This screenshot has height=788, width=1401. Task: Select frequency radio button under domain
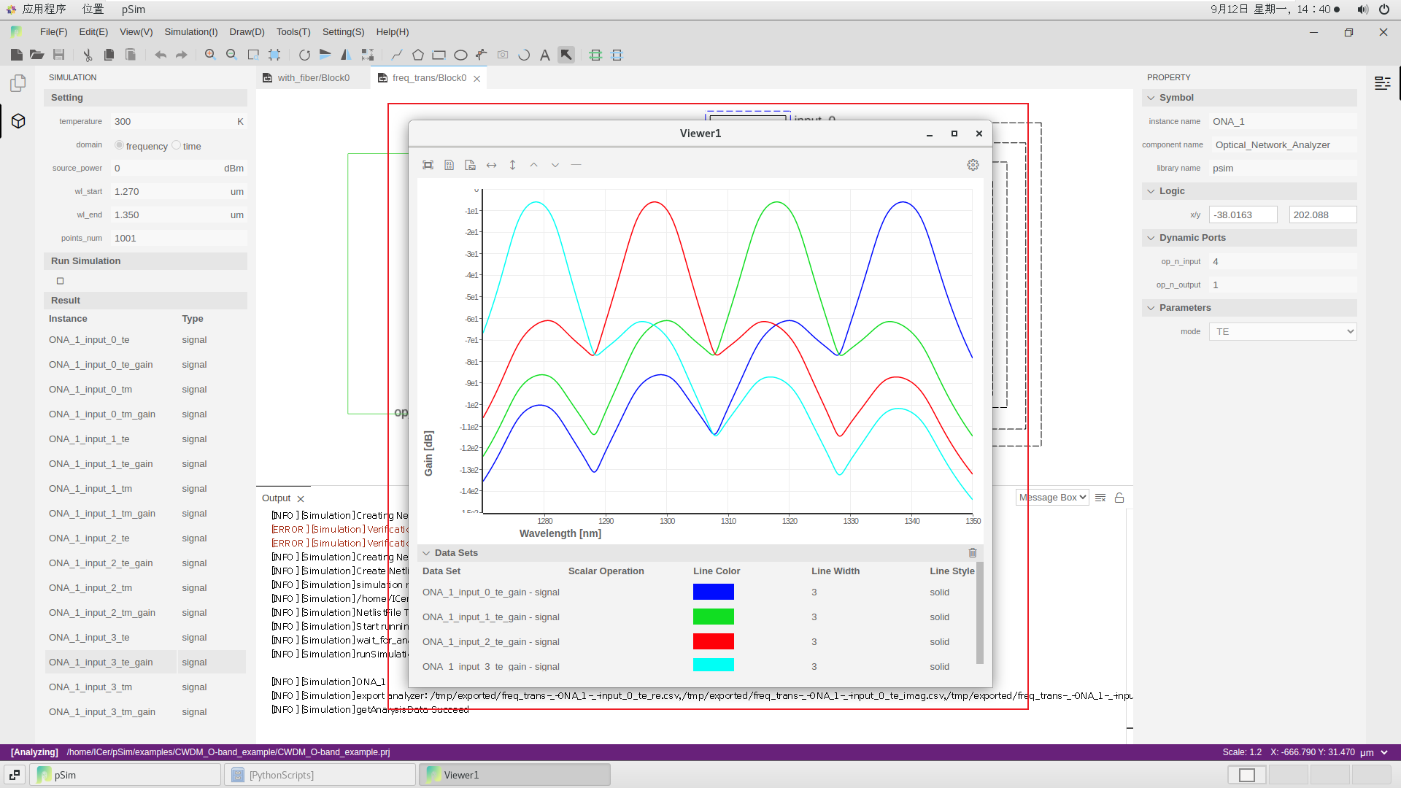[120, 145]
